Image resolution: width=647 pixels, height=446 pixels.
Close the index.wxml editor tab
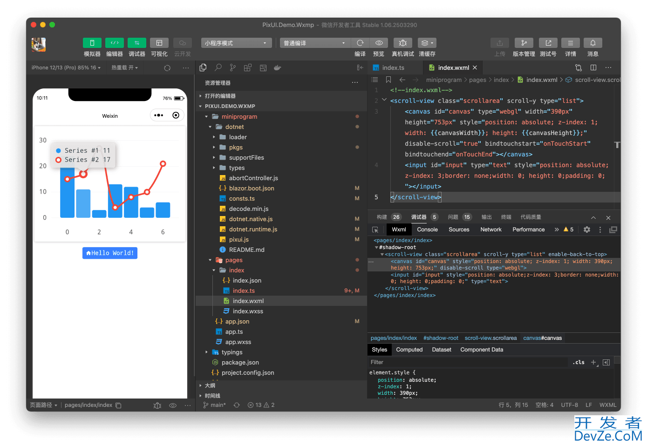point(475,68)
